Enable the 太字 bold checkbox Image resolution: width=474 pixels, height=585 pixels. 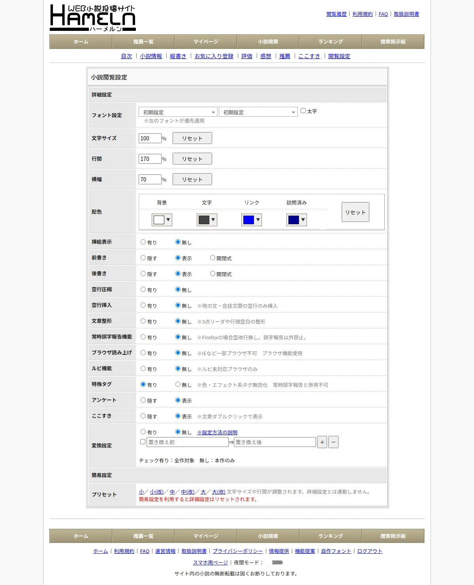pos(303,111)
